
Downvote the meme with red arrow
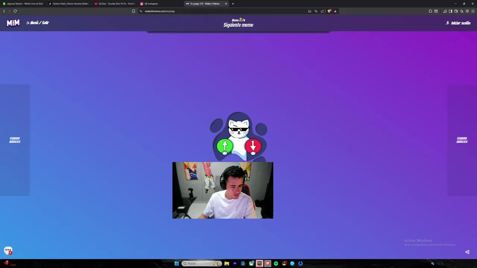pyautogui.click(x=253, y=146)
